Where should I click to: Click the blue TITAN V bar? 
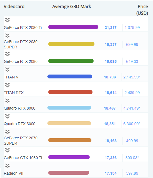[x=70, y=76]
